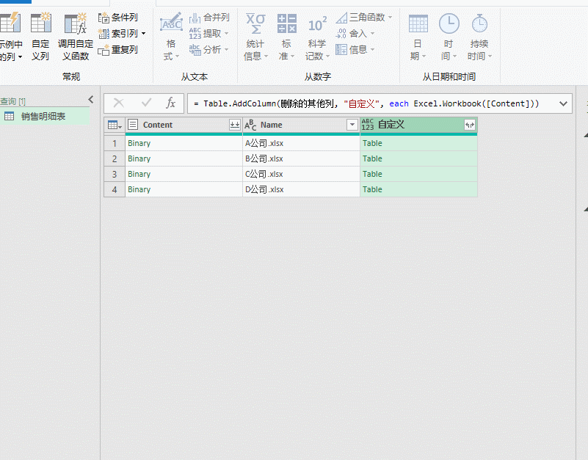This screenshot has height=460, width=588.
Task: Combine files via the Content column button
Action: click(x=235, y=125)
